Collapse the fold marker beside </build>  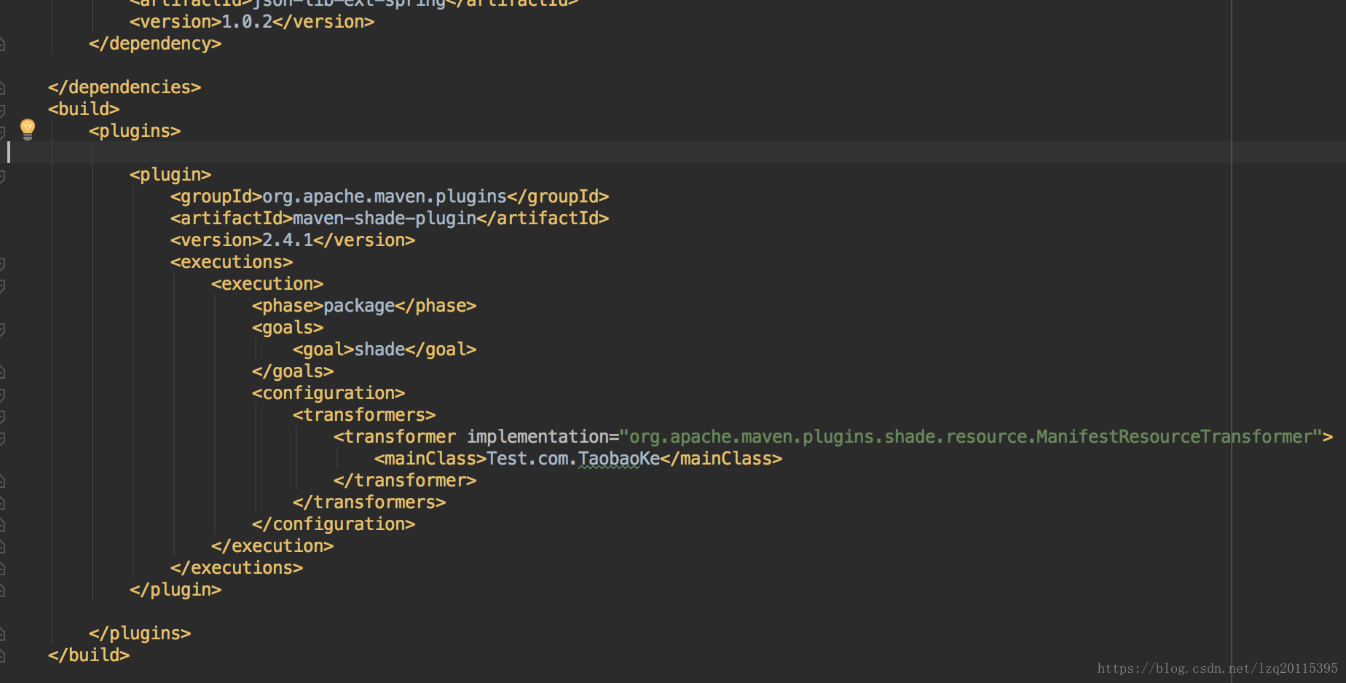(x=2, y=655)
